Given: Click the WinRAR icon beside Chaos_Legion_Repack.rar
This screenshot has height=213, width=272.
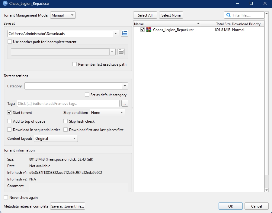Looking at the screenshot, I should tap(149, 30).
